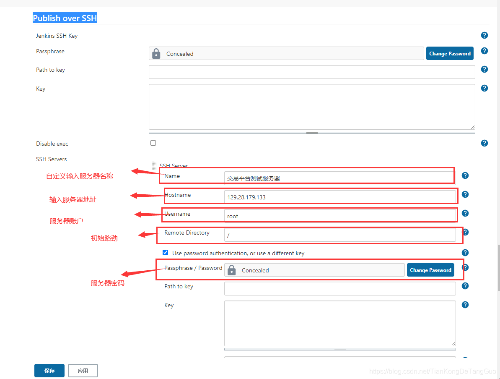Open help icon for Disable exec
The image size is (500, 379).
(484, 143)
